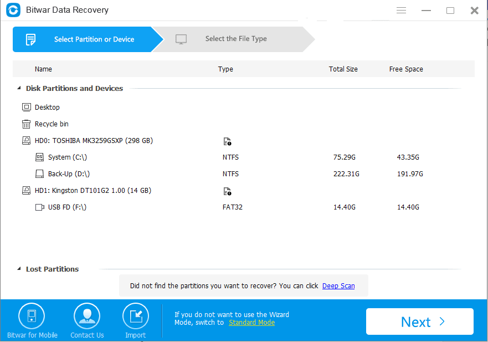Click the System (C:\) drive icon

[39, 157]
